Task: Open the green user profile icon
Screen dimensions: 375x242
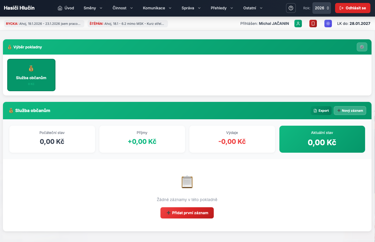Action: [x=298, y=24]
